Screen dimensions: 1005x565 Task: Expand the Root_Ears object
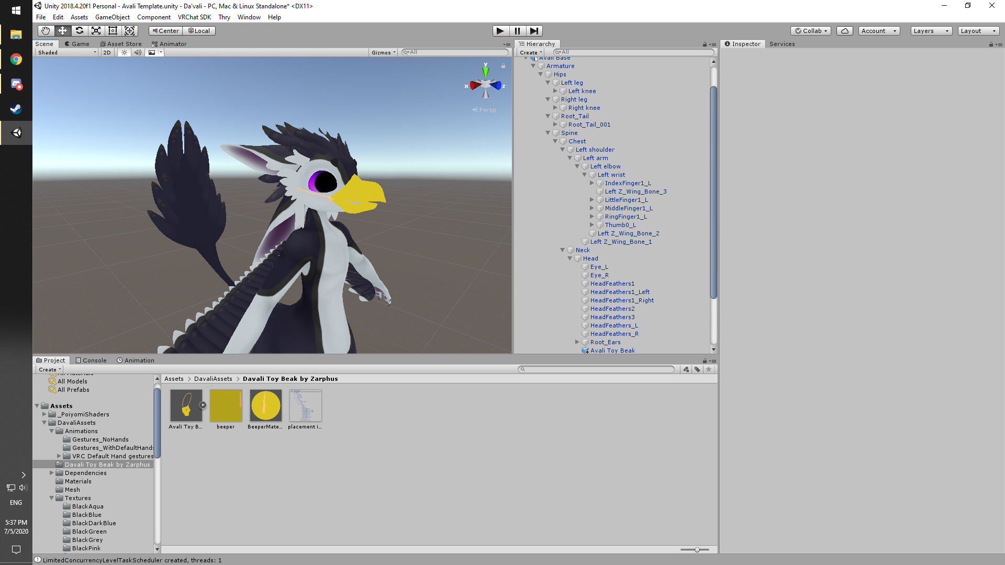coord(577,342)
